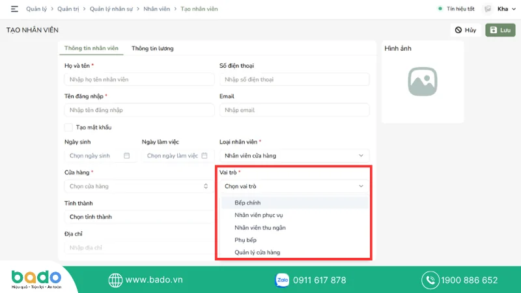Click the Tên đăng nhập input field

pyautogui.click(x=139, y=110)
